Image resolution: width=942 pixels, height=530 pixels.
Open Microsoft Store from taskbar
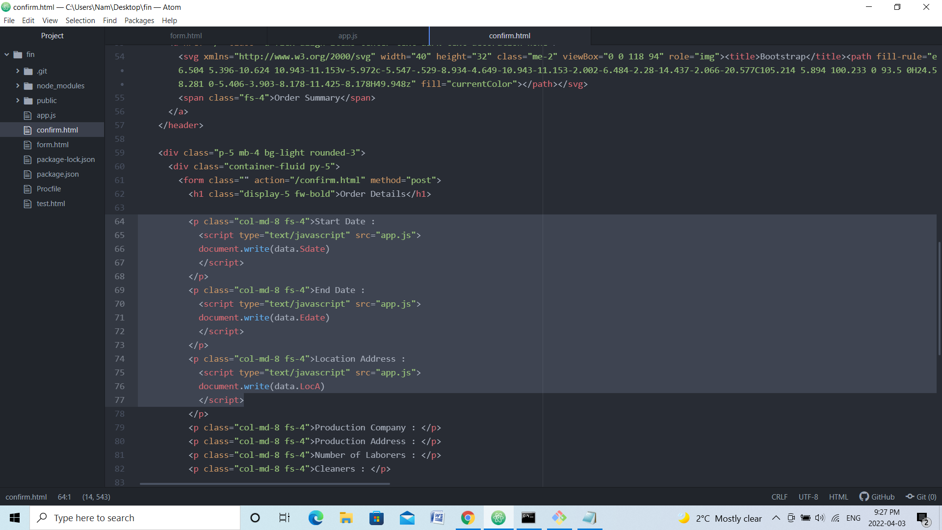coord(376,518)
